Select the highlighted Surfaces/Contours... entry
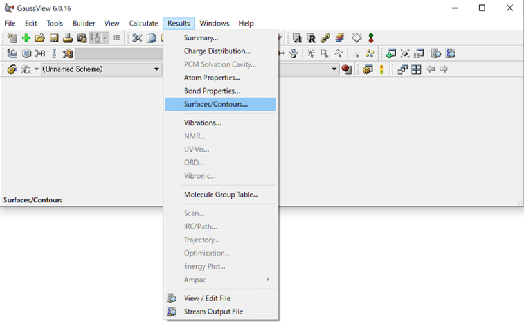This screenshot has width=524, height=322. 221,104
